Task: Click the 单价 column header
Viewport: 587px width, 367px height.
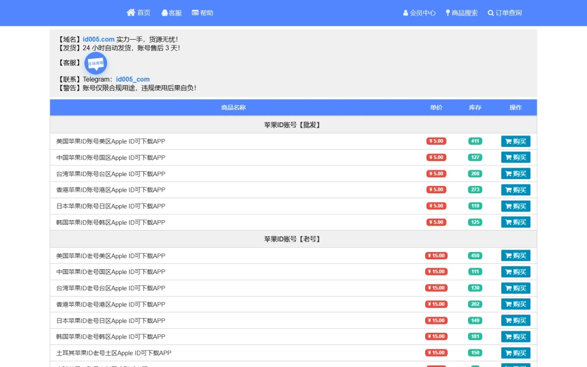Action: (x=436, y=108)
